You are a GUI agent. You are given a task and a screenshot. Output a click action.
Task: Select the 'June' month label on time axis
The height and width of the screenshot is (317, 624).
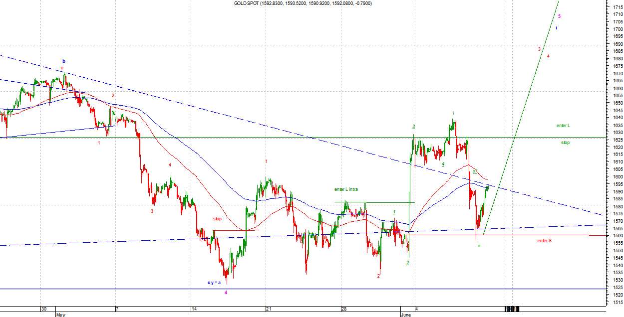pos(405,315)
